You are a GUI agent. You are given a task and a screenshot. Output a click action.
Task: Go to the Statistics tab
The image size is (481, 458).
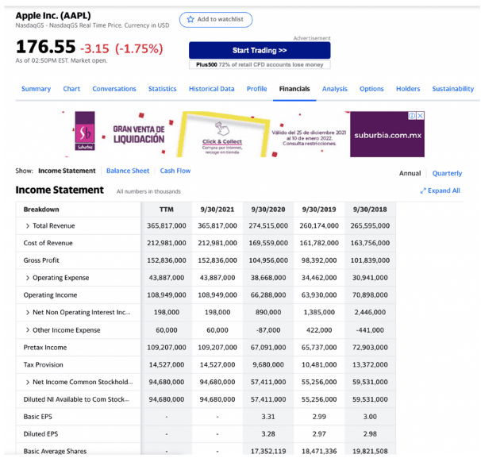pos(162,89)
